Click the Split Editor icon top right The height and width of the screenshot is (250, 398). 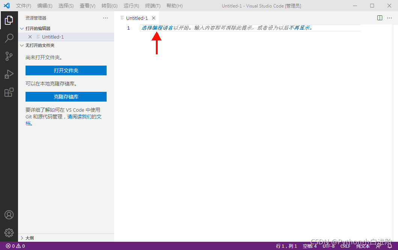pyautogui.click(x=380, y=18)
